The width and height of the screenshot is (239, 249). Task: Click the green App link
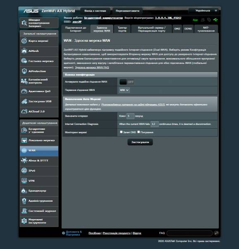(x=195, y=20)
